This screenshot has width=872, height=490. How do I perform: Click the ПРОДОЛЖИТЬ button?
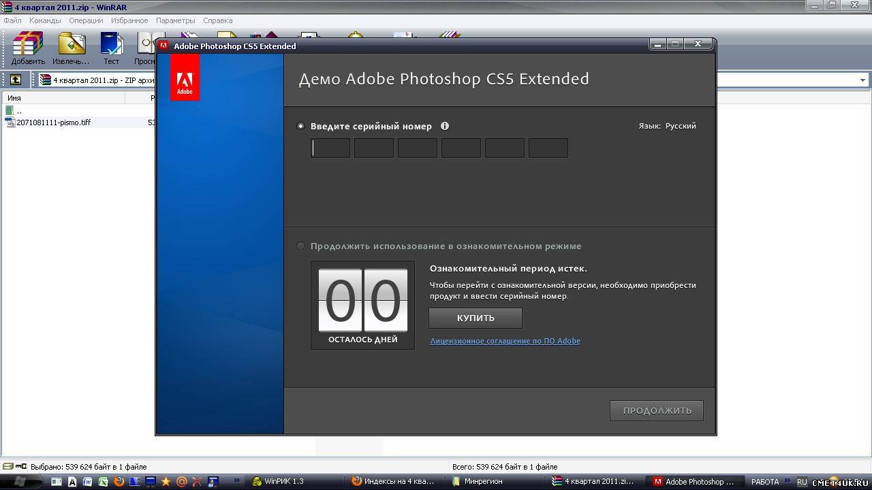657,410
